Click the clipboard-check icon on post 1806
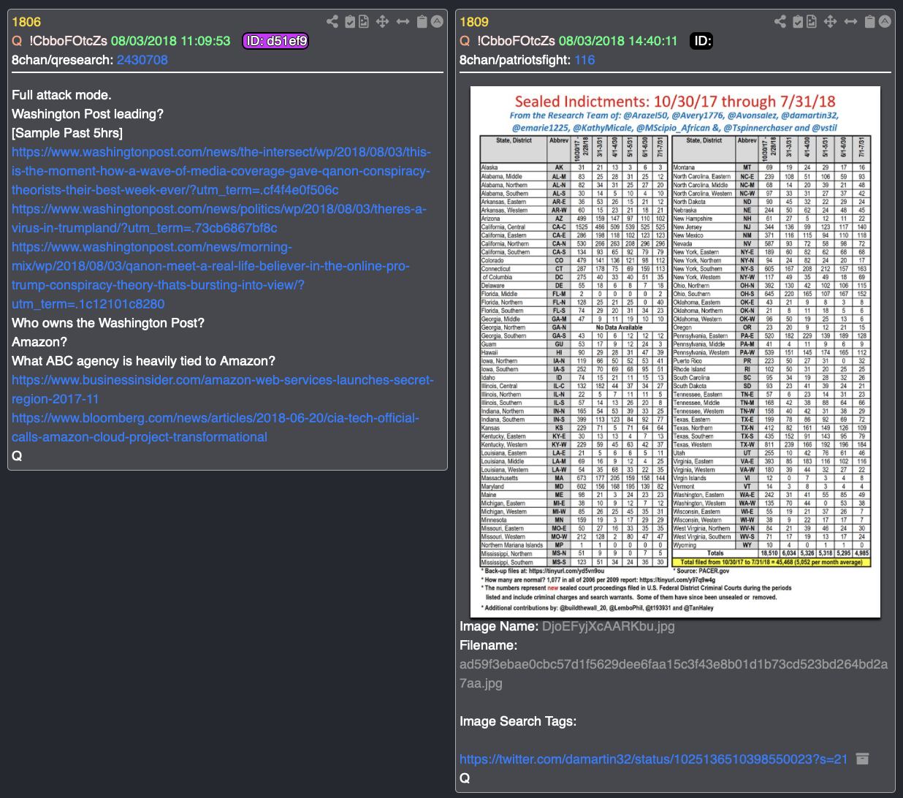Image resolution: width=903 pixels, height=798 pixels. (x=350, y=22)
